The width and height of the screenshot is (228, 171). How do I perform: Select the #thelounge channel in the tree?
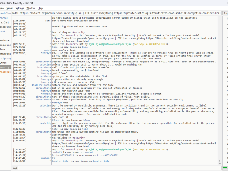(x=5, y=72)
